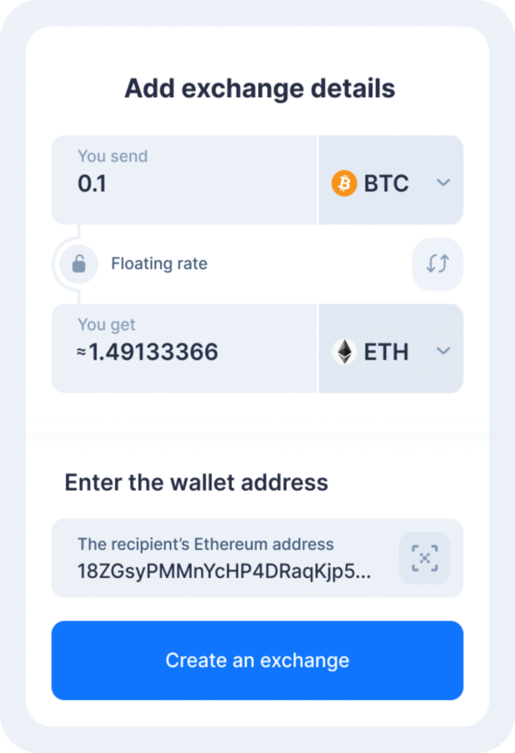515x753 pixels.
Task: Switch the rate type by clicking Floating rate
Action: pyautogui.click(x=159, y=264)
